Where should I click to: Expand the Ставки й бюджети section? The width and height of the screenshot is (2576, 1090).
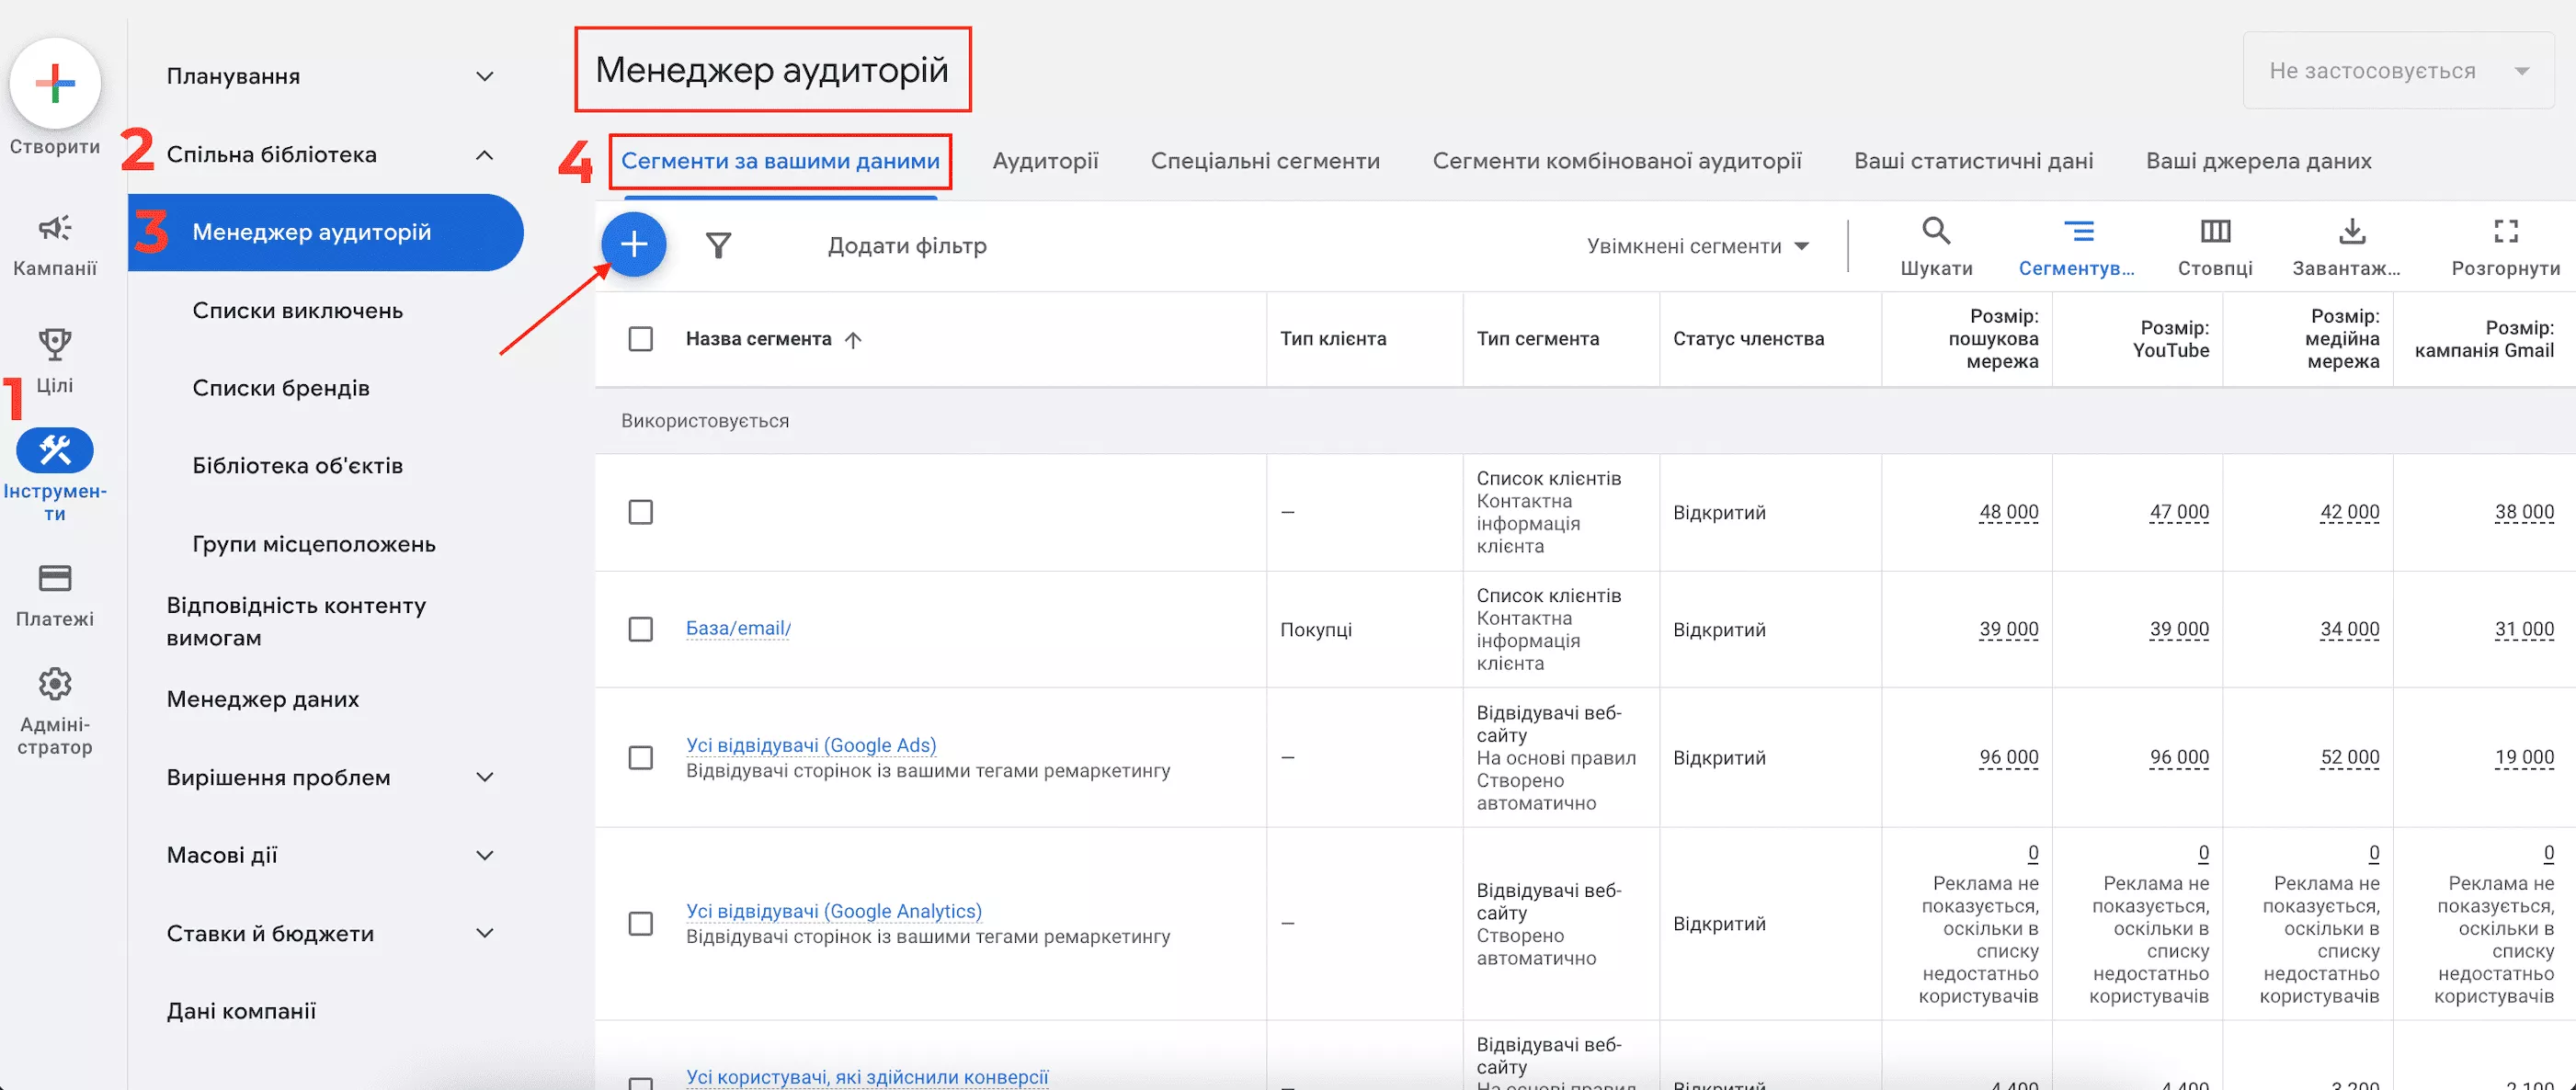485,934
